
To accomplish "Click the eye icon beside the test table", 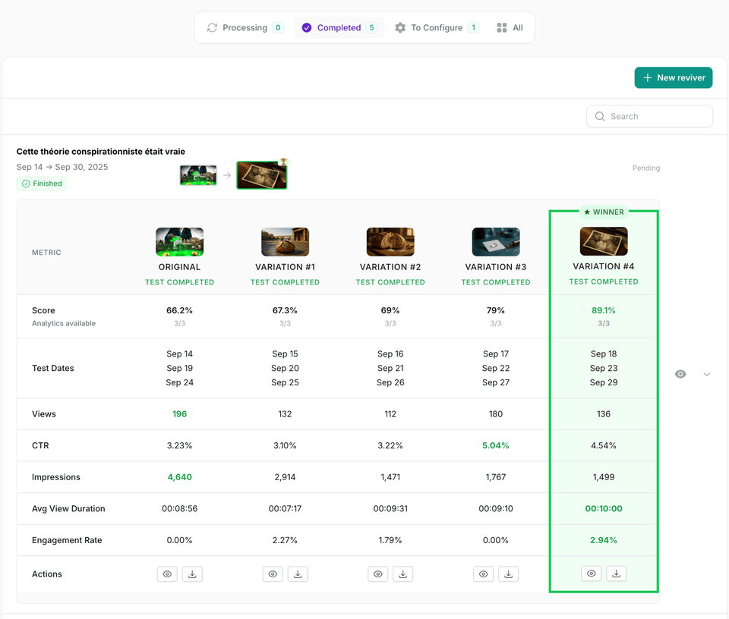I will (x=680, y=374).
